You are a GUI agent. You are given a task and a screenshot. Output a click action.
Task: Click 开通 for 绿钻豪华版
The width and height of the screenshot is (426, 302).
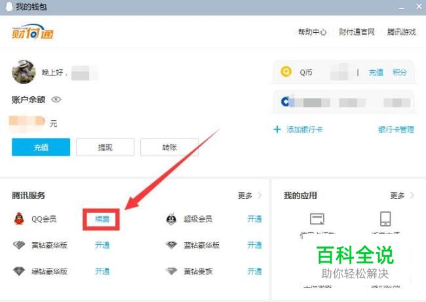click(x=102, y=271)
